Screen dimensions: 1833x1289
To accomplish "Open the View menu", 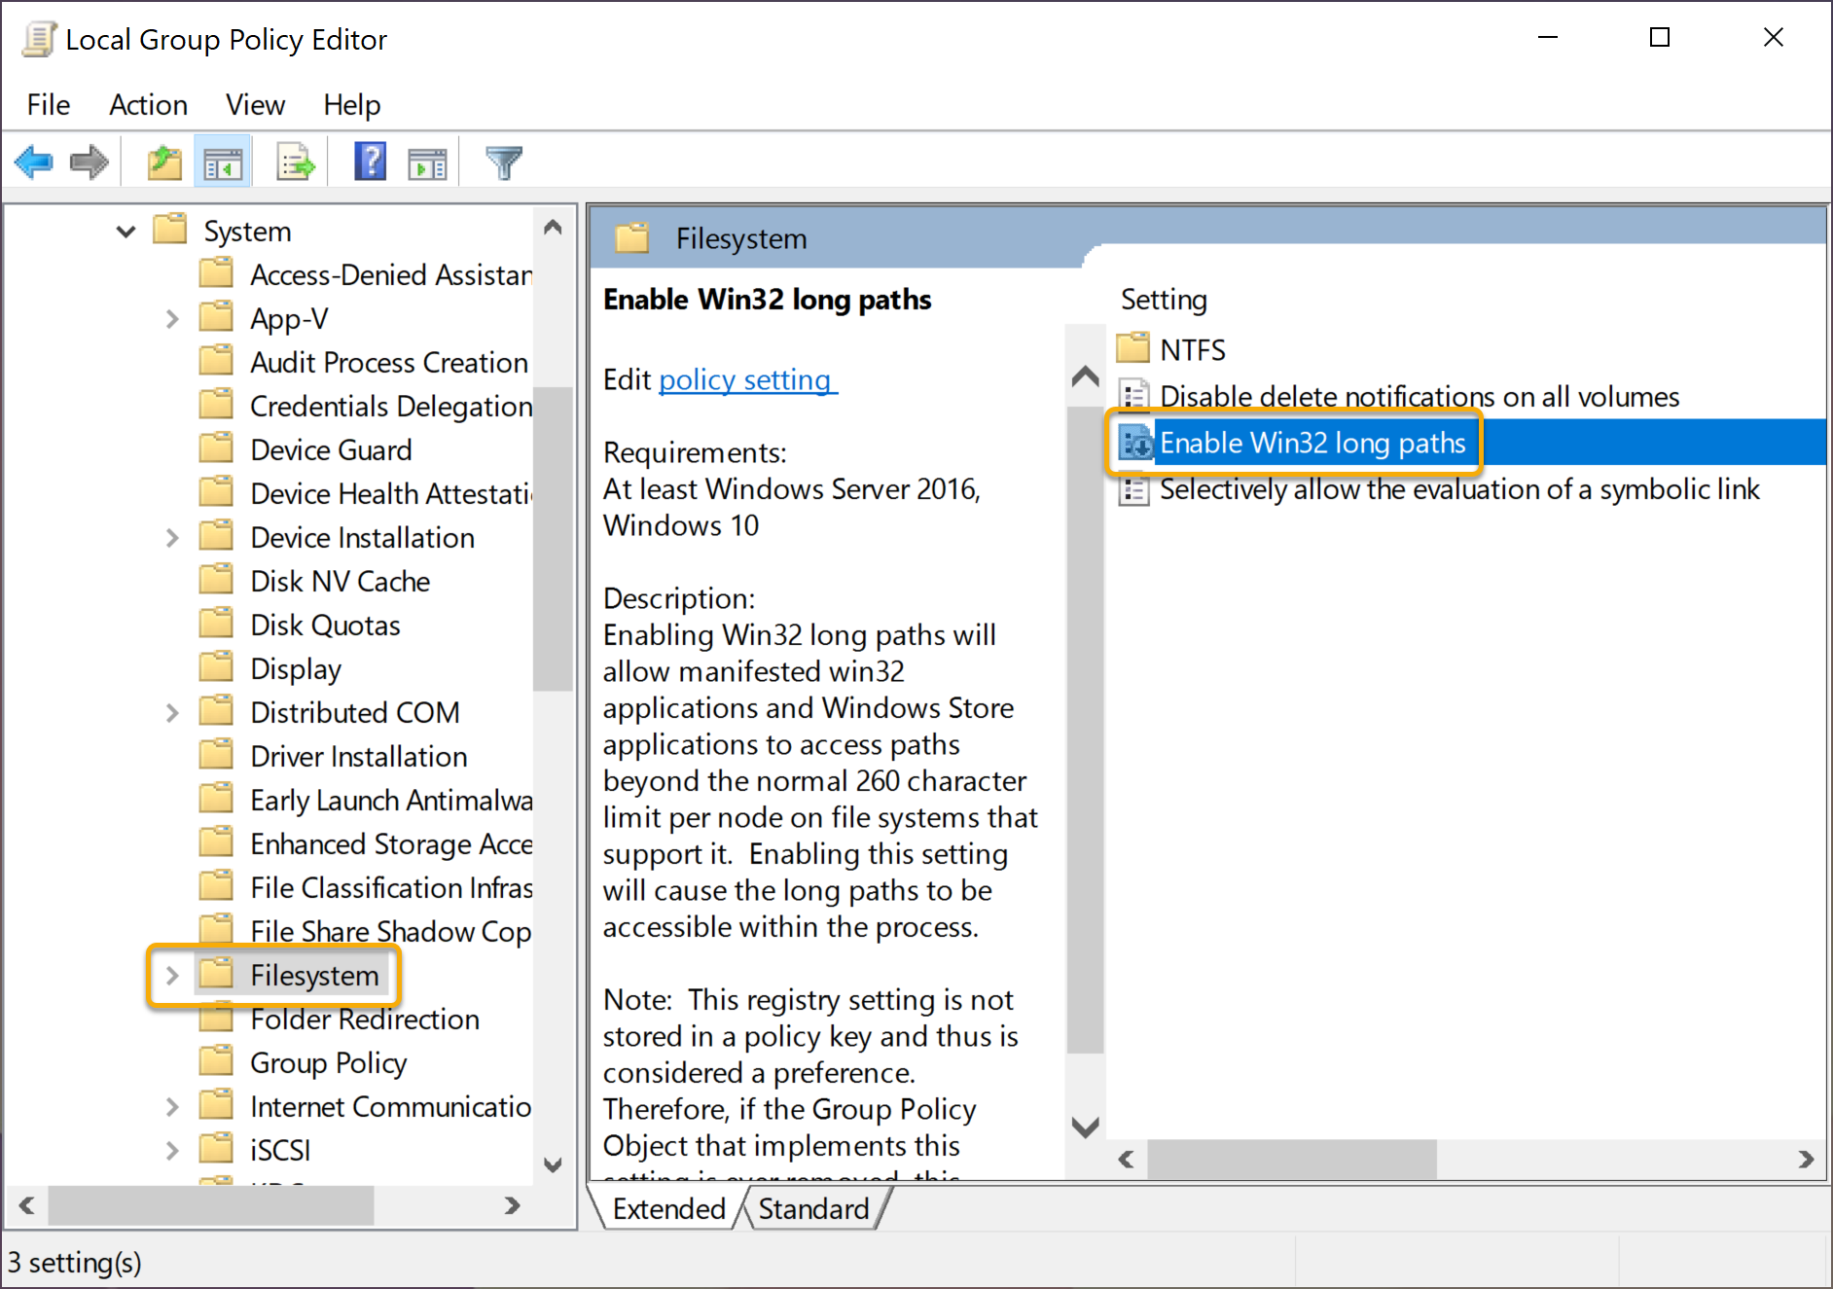I will tap(255, 104).
